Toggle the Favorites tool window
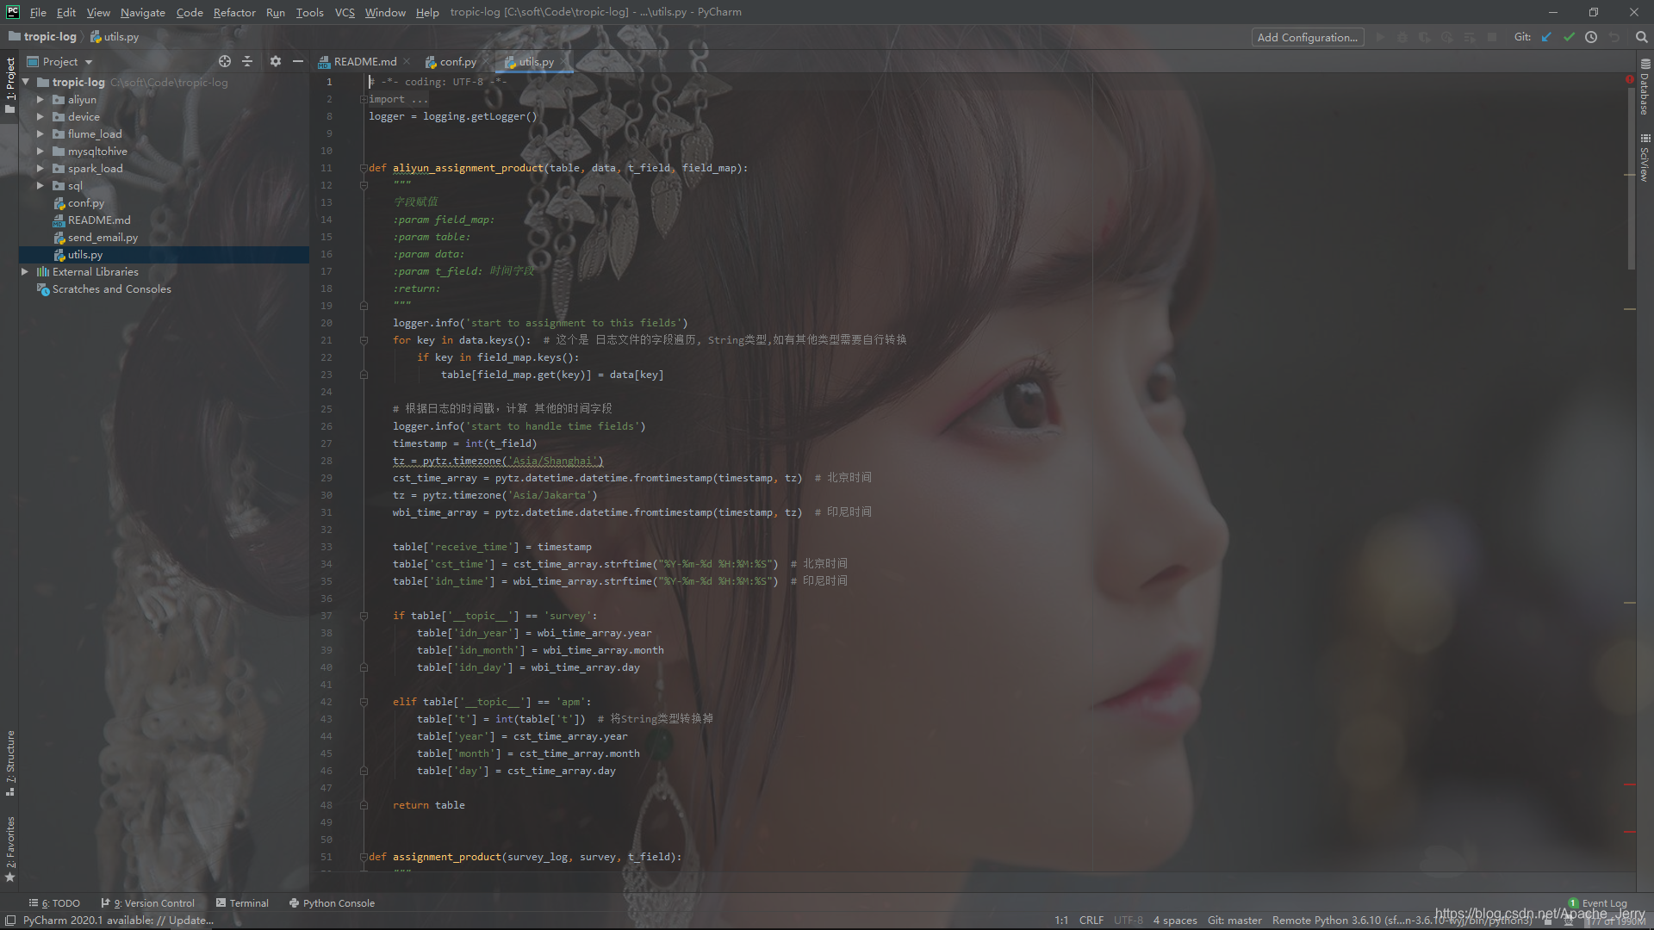Image resolution: width=1654 pixels, height=930 pixels. 10,848
